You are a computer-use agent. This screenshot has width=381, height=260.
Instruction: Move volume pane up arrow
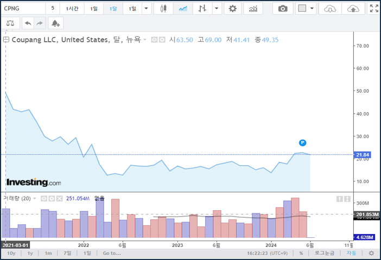(339, 199)
